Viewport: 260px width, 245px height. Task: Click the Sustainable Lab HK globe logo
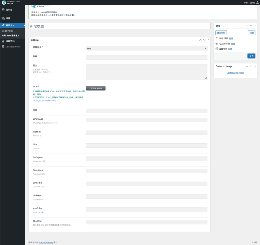tap(4, 3)
